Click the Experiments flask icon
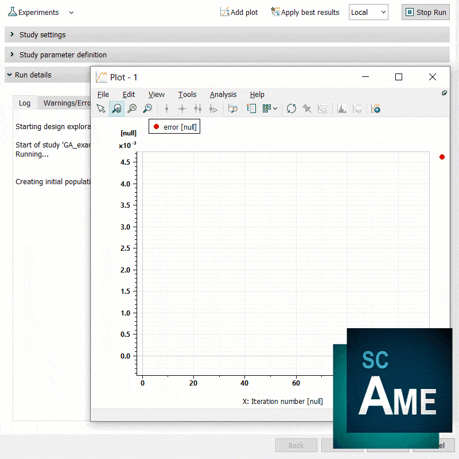 [12, 12]
